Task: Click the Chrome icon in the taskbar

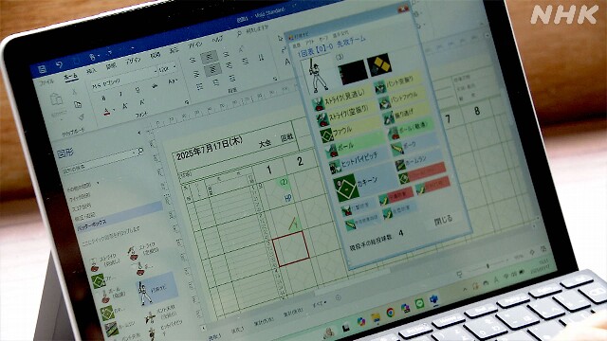Action: click(x=391, y=312)
